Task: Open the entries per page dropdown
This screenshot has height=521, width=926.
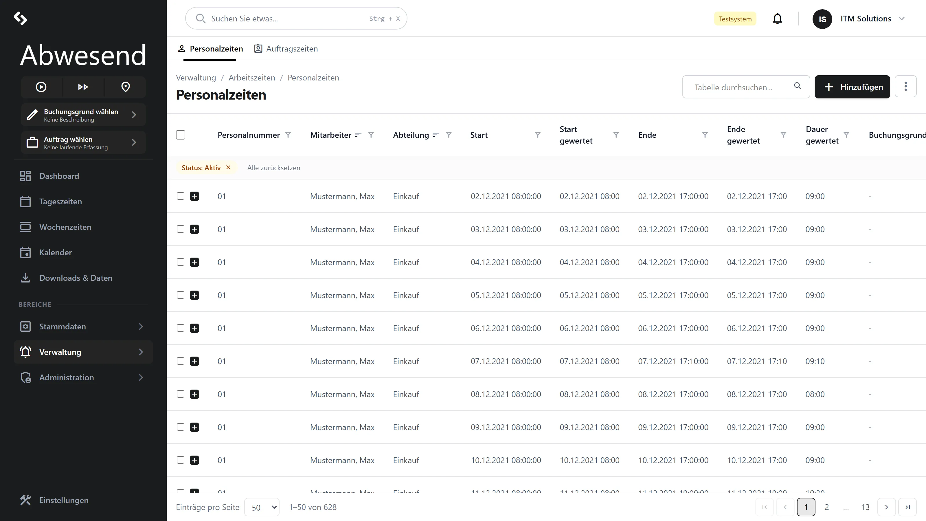Action: [262, 507]
